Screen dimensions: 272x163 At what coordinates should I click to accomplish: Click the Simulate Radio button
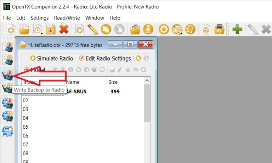click(51, 58)
